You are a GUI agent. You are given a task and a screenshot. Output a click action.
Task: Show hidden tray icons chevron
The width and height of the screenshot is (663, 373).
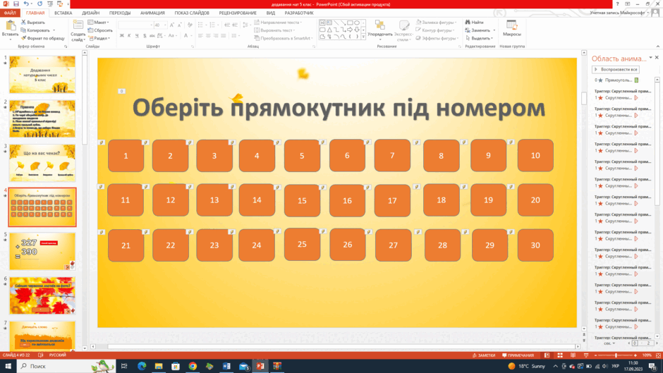pyautogui.click(x=555, y=366)
